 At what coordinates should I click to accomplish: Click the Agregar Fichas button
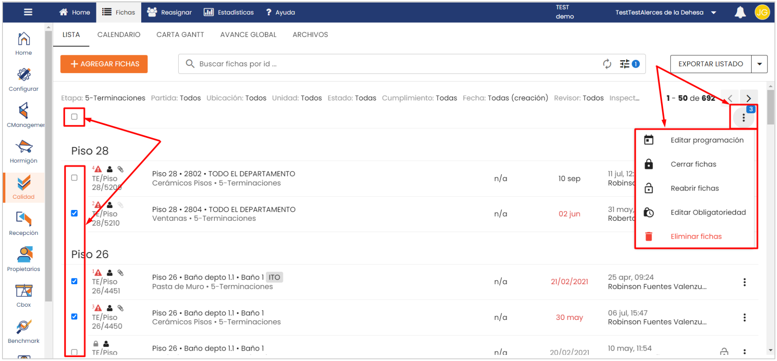point(104,64)
